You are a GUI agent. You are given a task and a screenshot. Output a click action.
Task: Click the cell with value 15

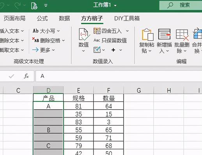coord(108,114)
